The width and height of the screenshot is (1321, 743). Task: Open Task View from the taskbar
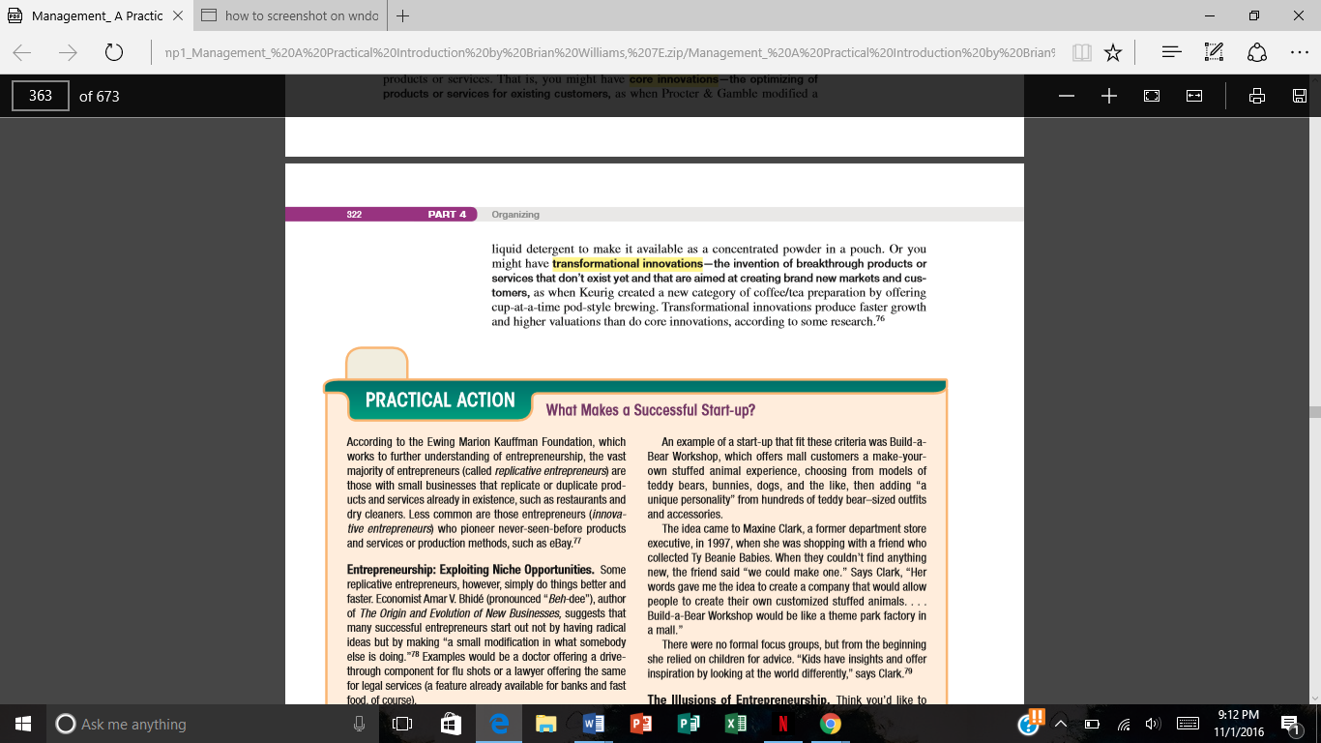tap(403, 724)
